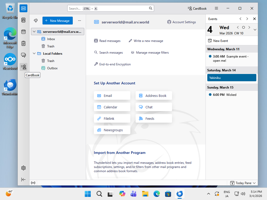Open Nextcloud desktop shortcut
The image size is (267, 200).
10,61
